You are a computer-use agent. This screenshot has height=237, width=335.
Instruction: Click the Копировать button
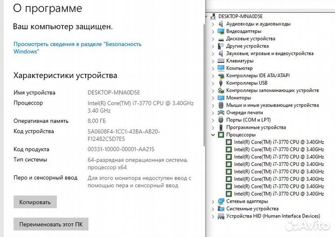35,202
